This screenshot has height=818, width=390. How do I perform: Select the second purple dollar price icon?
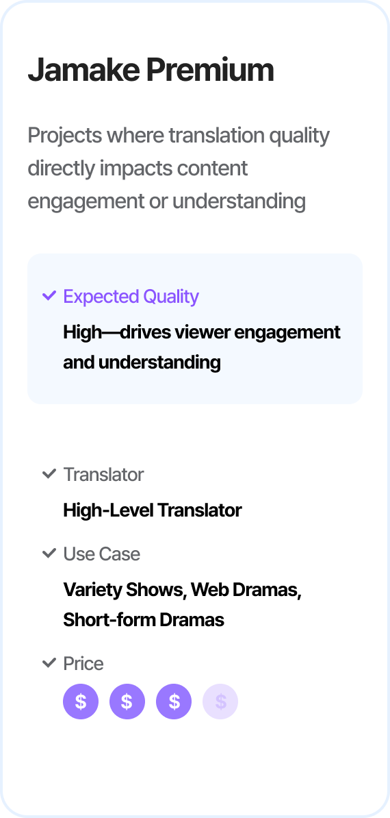coord(127,702)
